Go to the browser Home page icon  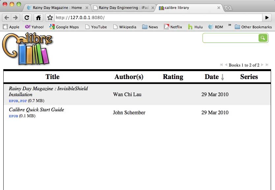[38, 17]
